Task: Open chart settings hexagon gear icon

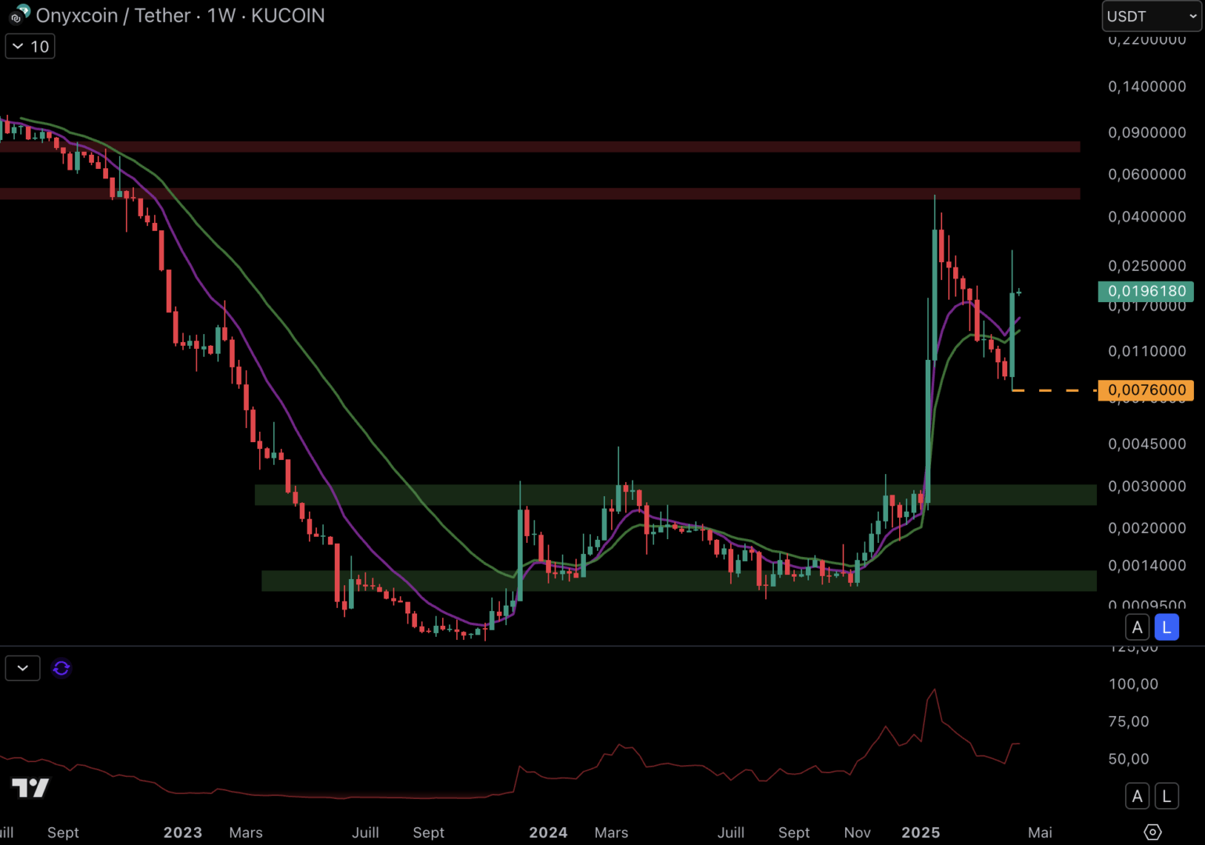Action: pos(1152,832)
